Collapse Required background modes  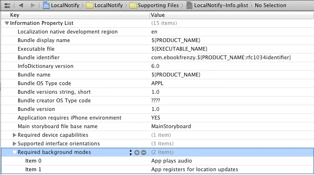[14, 153]
